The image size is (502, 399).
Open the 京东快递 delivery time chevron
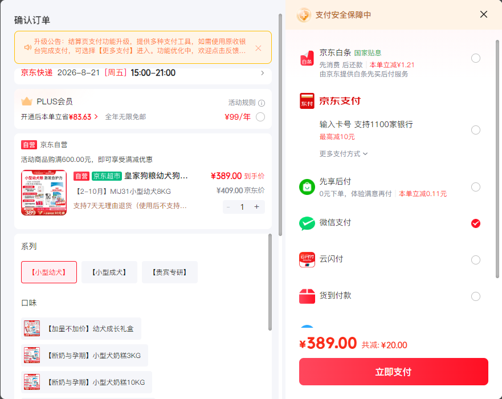262,73
